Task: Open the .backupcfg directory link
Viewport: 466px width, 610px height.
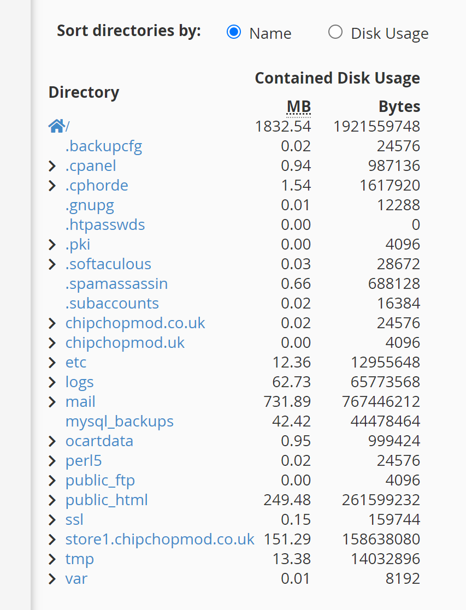Action: pyautogui.click(x=104, y=146)
